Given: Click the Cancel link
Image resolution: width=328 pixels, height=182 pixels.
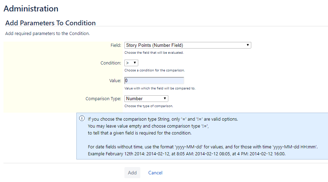Looking at the screenshot, I should (x=155, y=173).
